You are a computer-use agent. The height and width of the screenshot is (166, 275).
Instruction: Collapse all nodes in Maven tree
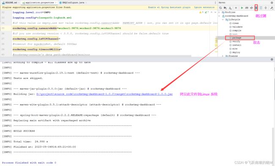click(266, 8)
